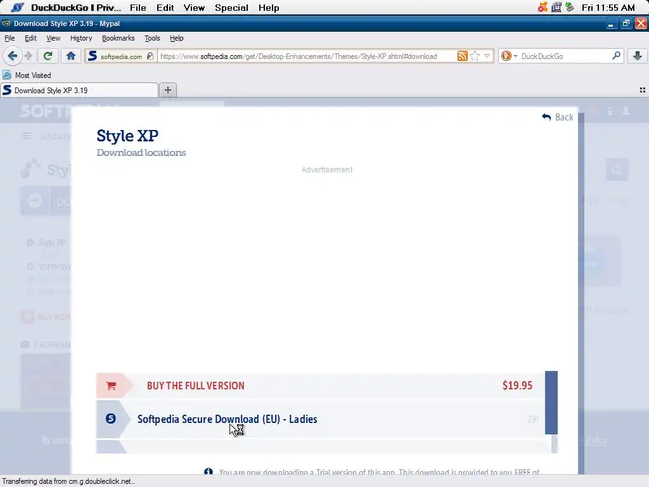Open a new tab with the plus button
The width and height of the screenshot is (649, 487).
click(x=167, y=90)
